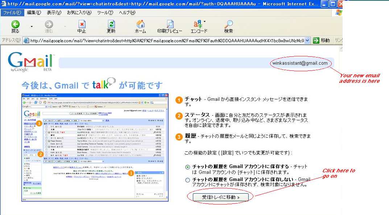Click the Windows flag logo icon
The image size is (389, 215).
point(339,13)
